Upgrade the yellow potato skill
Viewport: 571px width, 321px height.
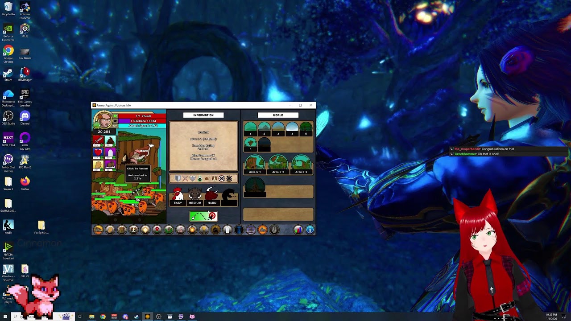pyautogui.click(x=98, y=165)
